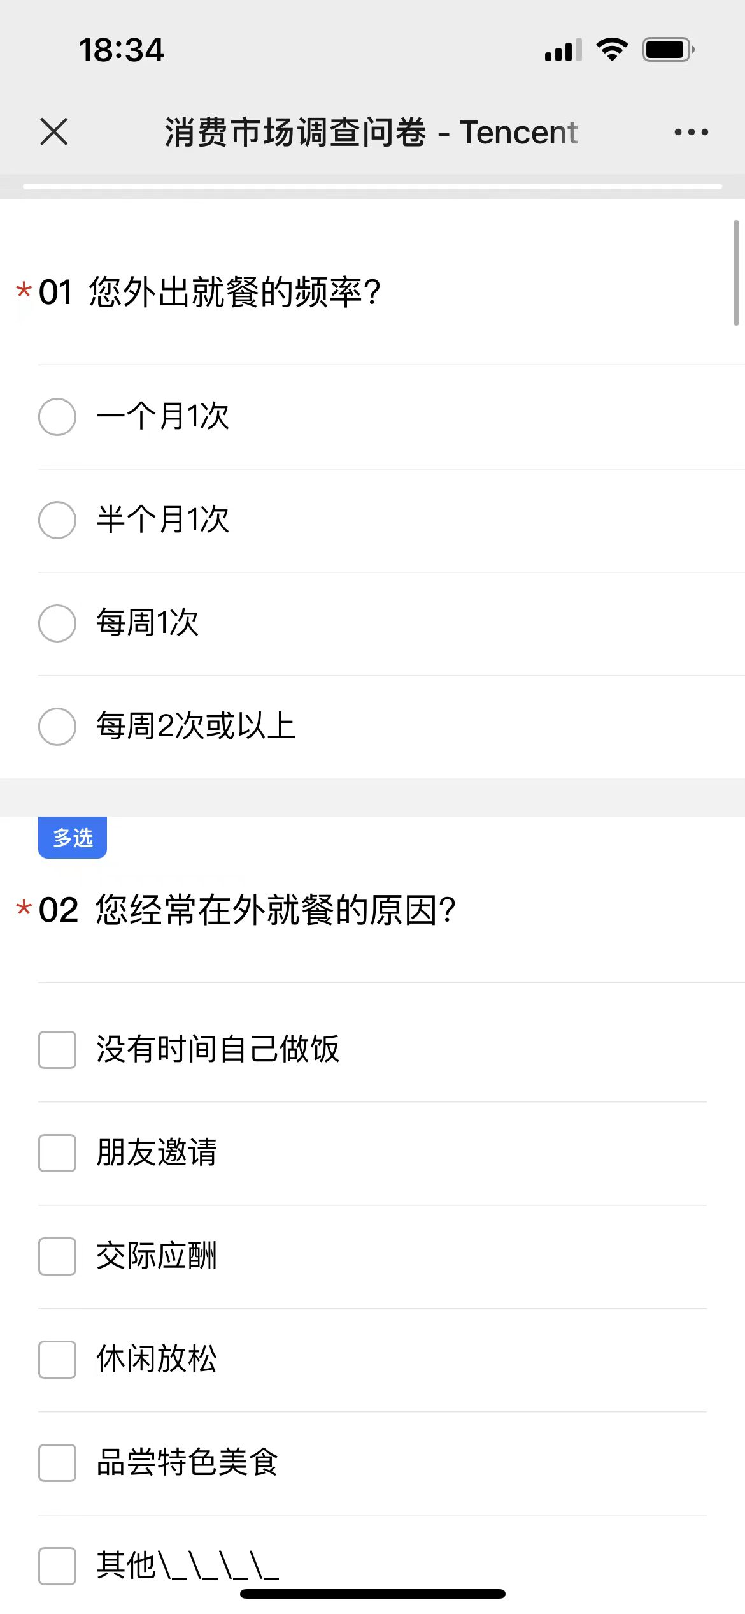
Task: Choose the 每周1次 radio option
Action: [57, 623]
